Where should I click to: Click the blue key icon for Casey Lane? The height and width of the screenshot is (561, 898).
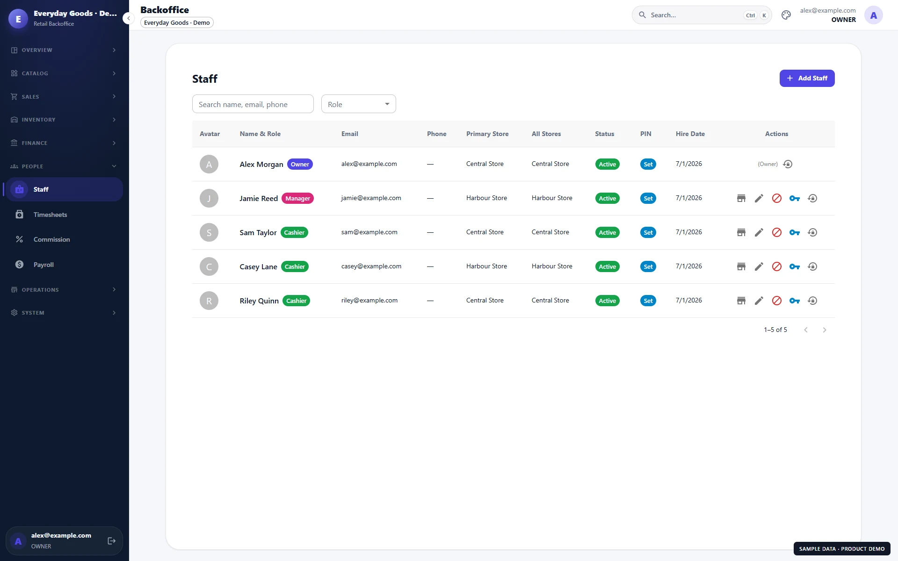(795, 266)
